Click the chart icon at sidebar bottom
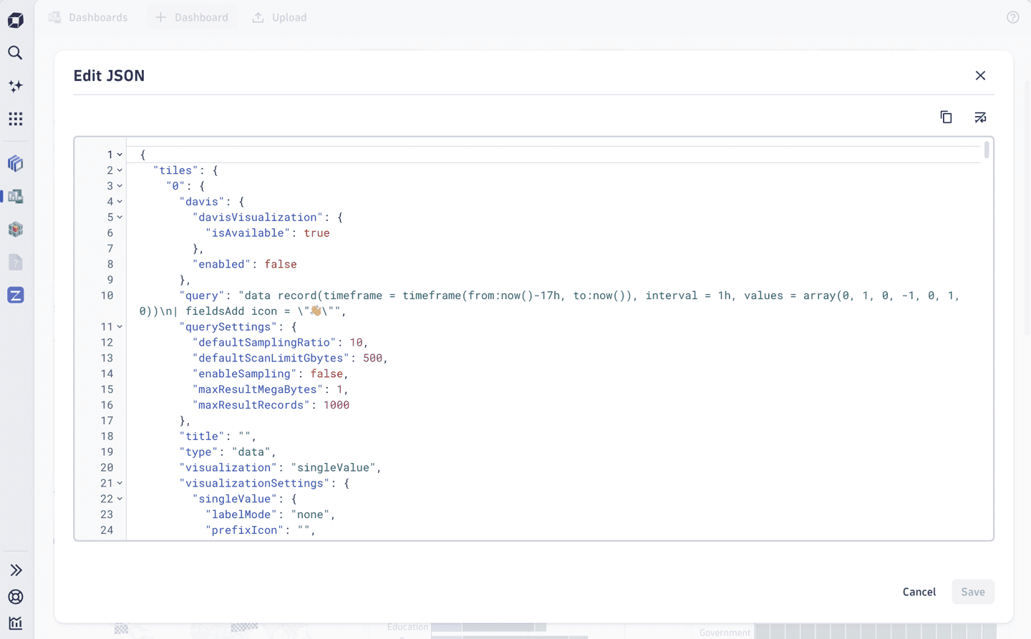The image size is (1031, 639). click(16, 623)
